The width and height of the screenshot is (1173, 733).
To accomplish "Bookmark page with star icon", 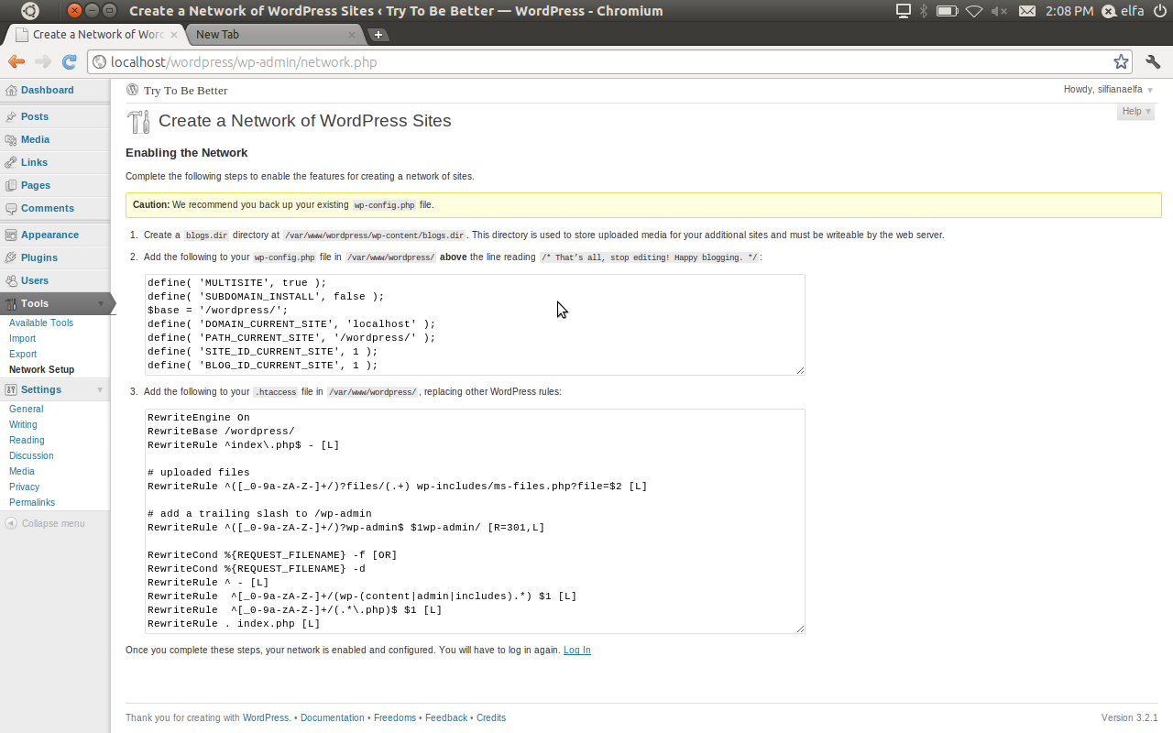I will click(x=1121, y=62).
